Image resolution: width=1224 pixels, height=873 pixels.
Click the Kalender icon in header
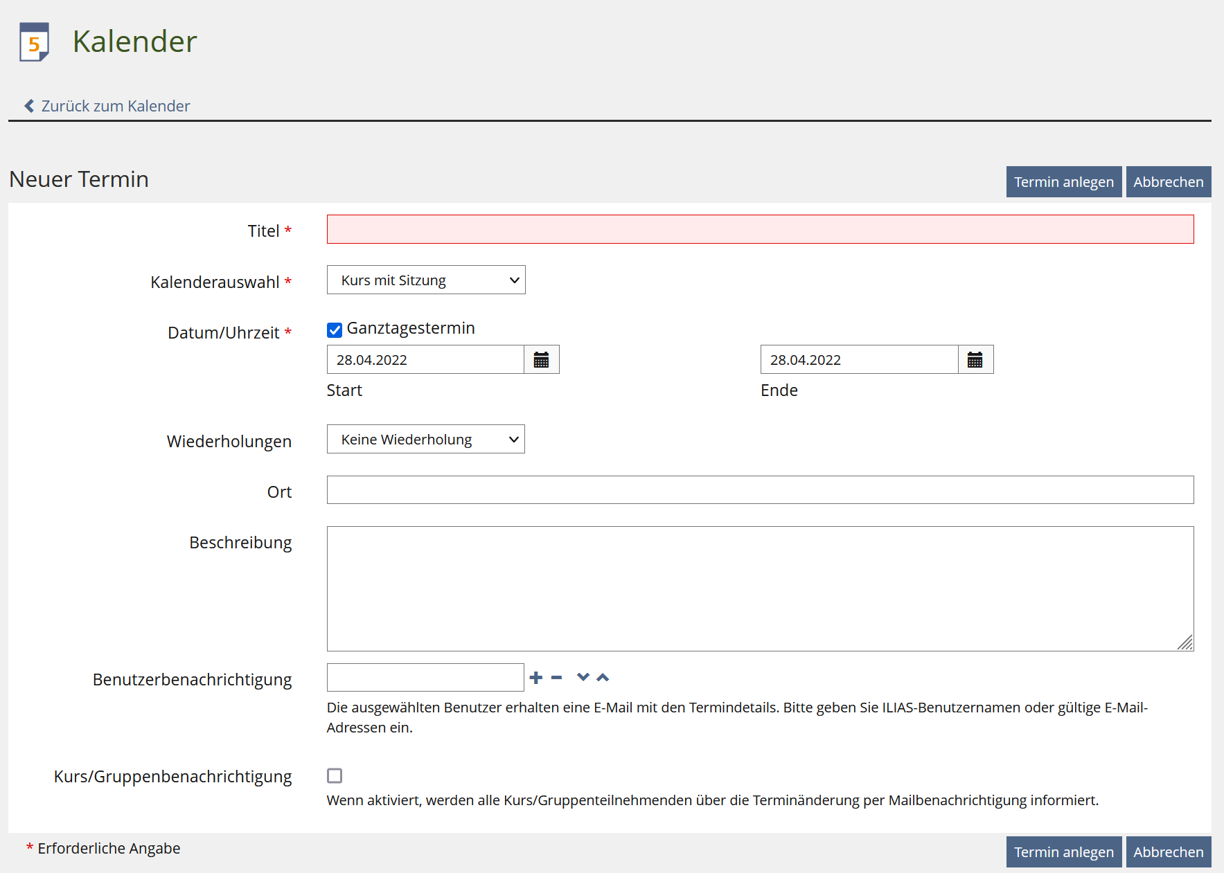[x=34, y=42]
